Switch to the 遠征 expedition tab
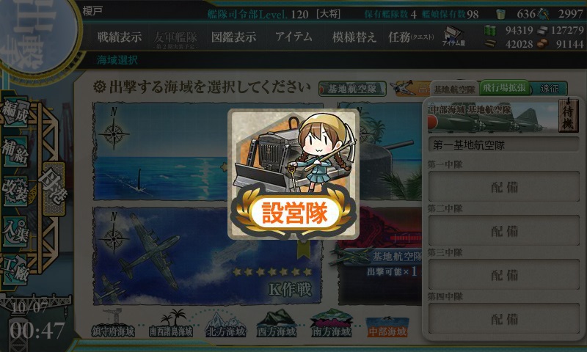 click(x=549, y=89)
